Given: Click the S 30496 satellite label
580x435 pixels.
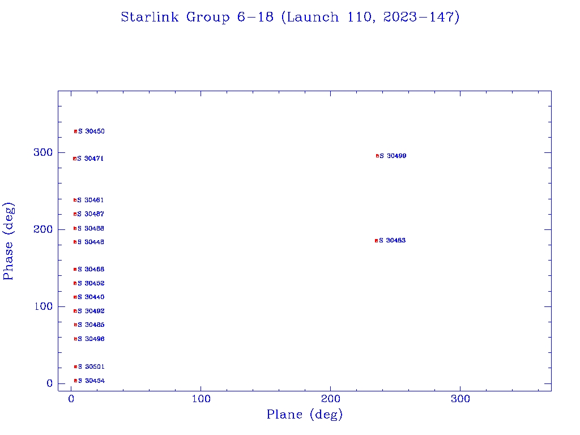Looking at the screenshot, I should coord(91,339).
